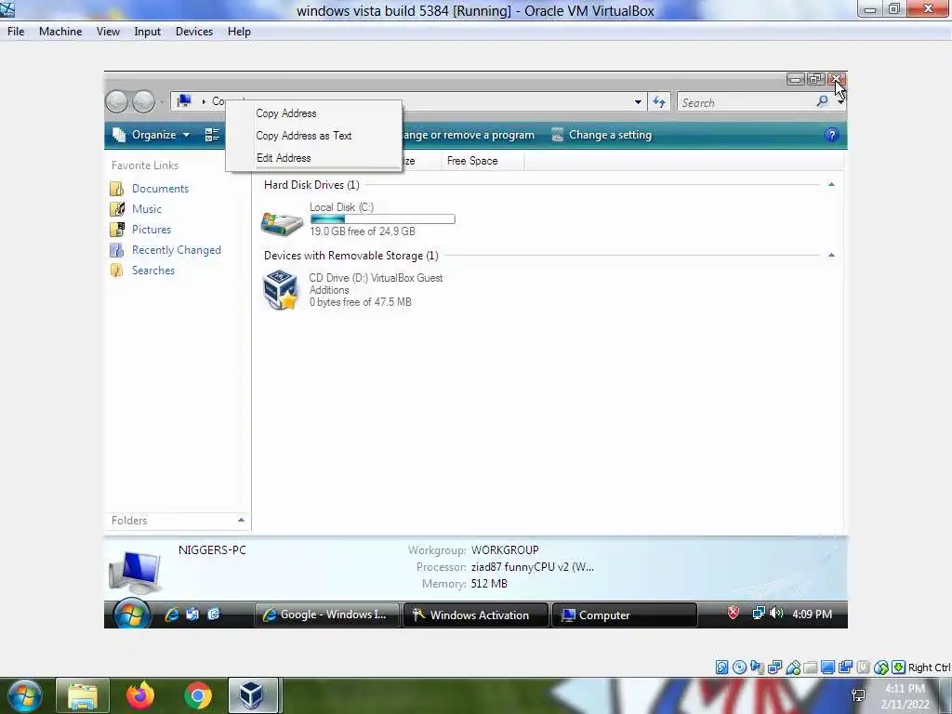This screenshot has height=714, width=952.
Task: Open address bar history dropdown arrow
Action: click(638, 102)
